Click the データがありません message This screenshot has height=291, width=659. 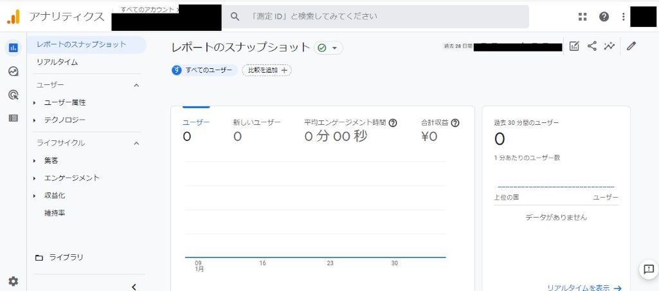pyautogui.click(x=556, y=218)
